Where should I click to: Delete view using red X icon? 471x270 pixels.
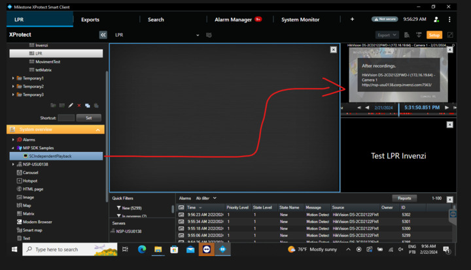(x=79, y=105)
